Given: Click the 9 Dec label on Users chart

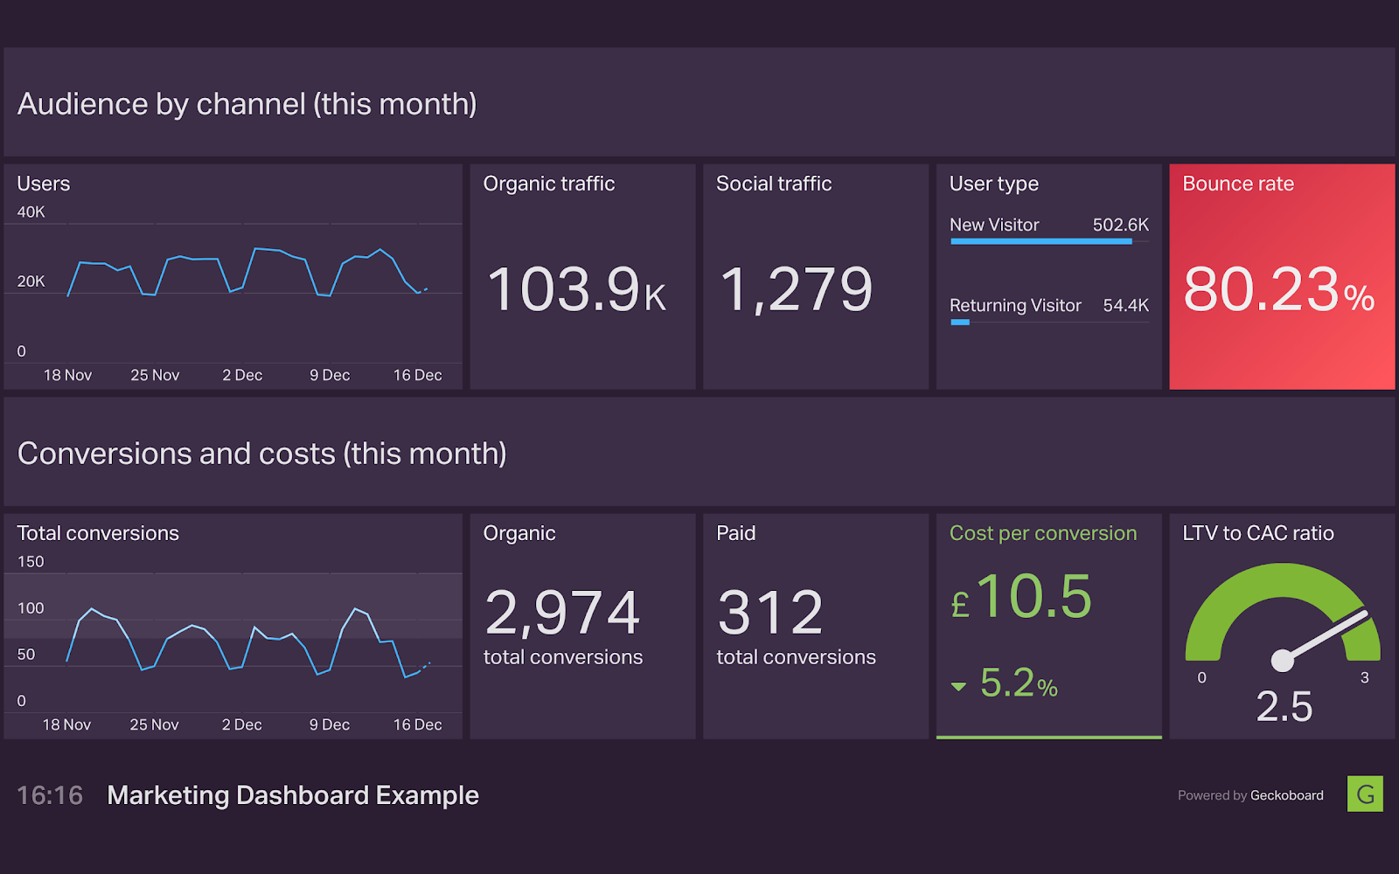Looking at the screenshot, I should [330, 375].
